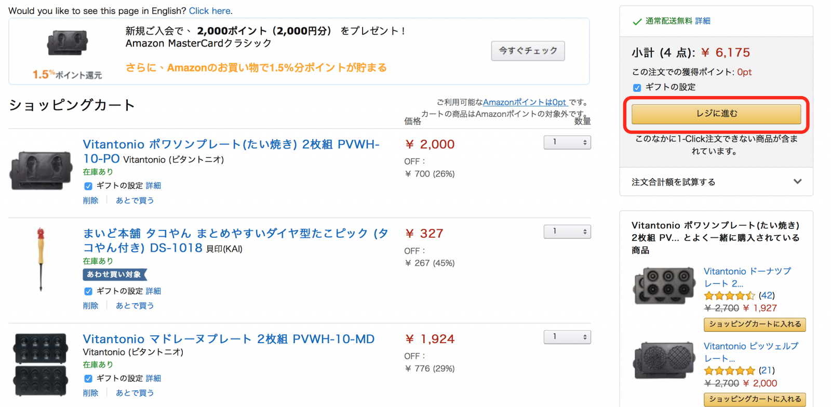Uncheck gift setting for madeleine plate

pos(88,378)
